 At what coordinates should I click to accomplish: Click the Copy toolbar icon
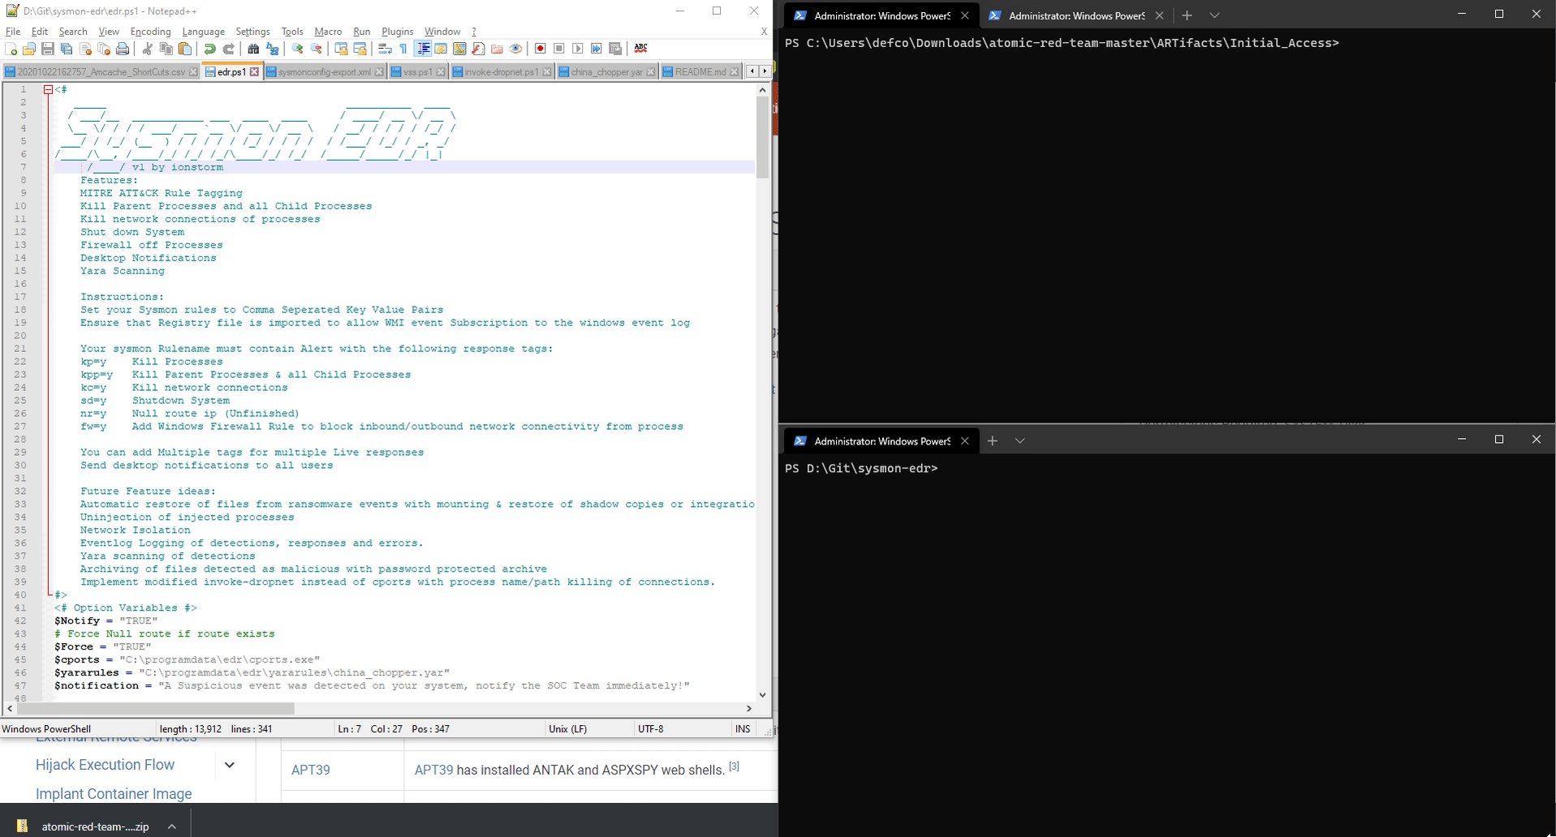click(x=166, y=49)
